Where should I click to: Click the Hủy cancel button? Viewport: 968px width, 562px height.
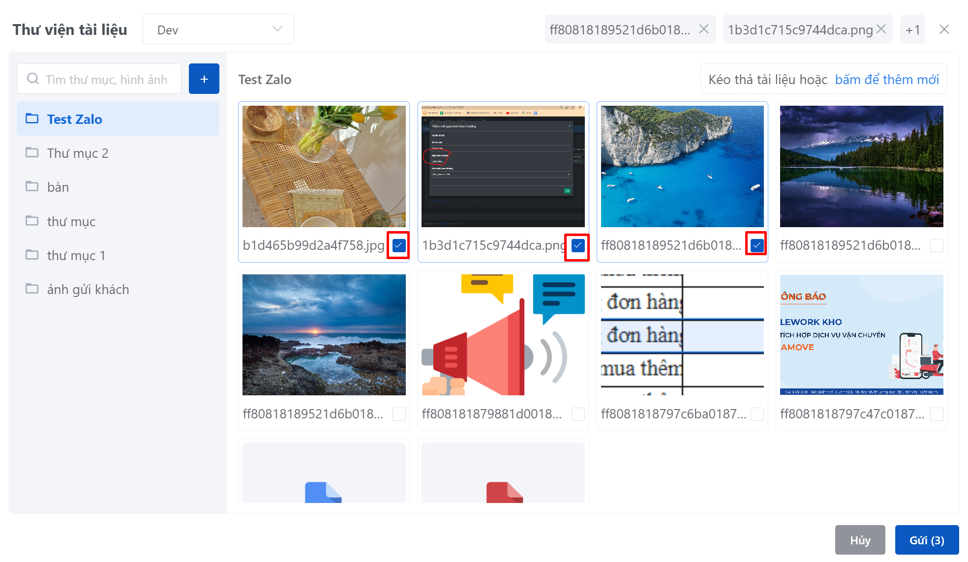pyautogui.click(x=860, y=540)
